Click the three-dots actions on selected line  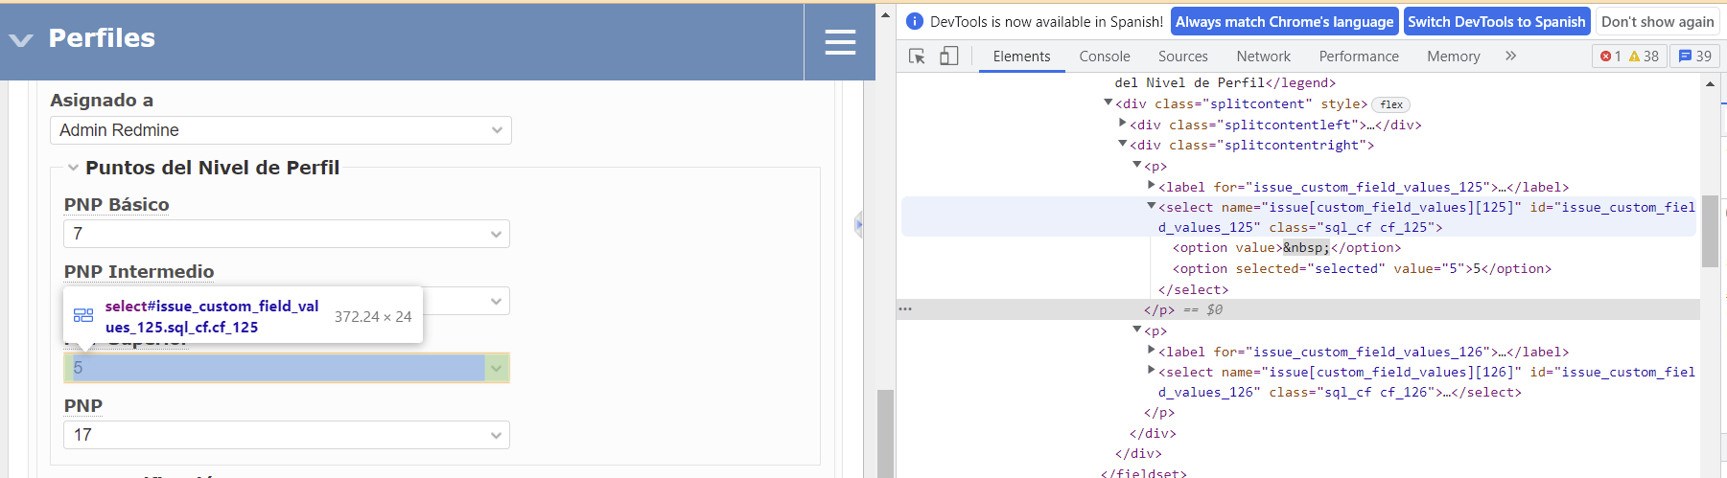(x=905, y=309)
